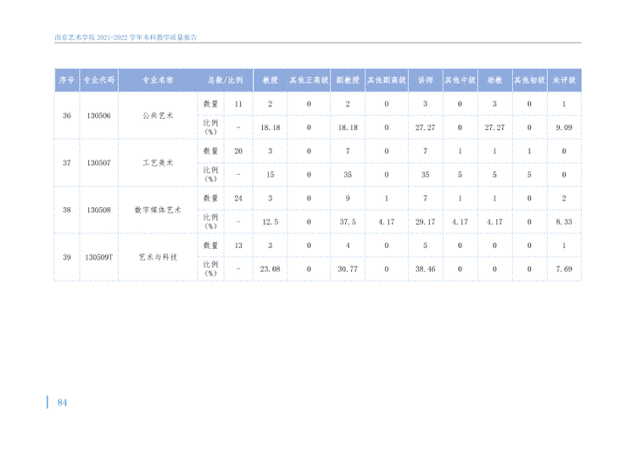Click the 副教授 column header

click(348, 80)
